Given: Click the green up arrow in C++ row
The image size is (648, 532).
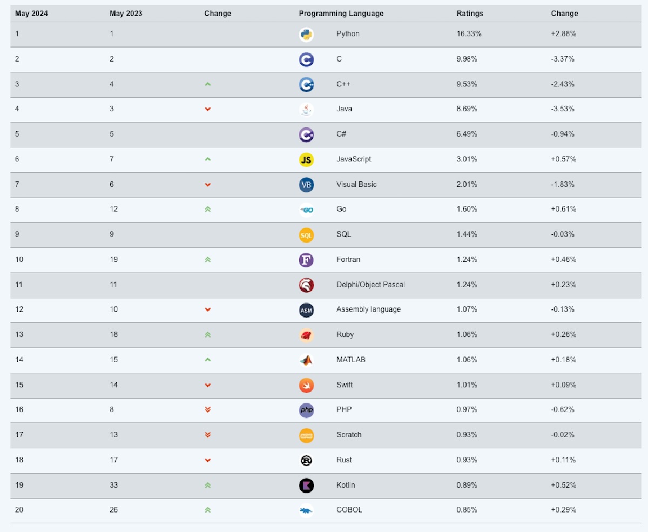Looking at the screenshot, I should coord(208,84).
